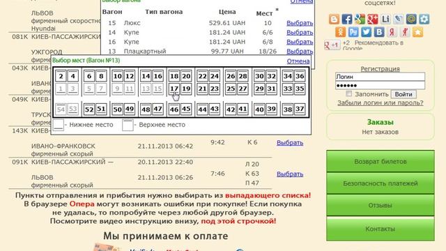Click the red под этой строчкой text
The image size is (446, 251).
[238, 221]
